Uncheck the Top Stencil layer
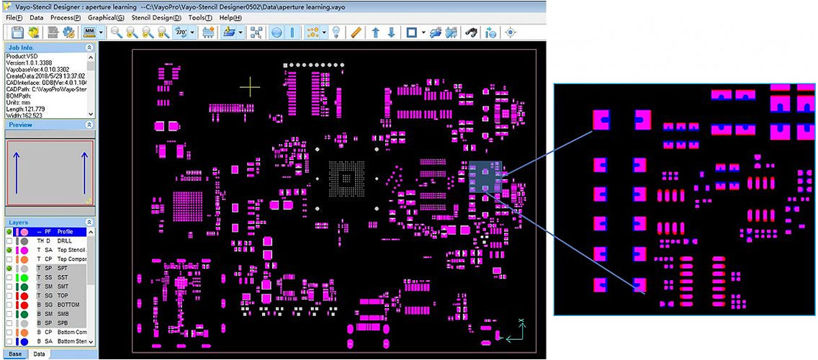This screenshot has height=360, width=818. [10, 250]
